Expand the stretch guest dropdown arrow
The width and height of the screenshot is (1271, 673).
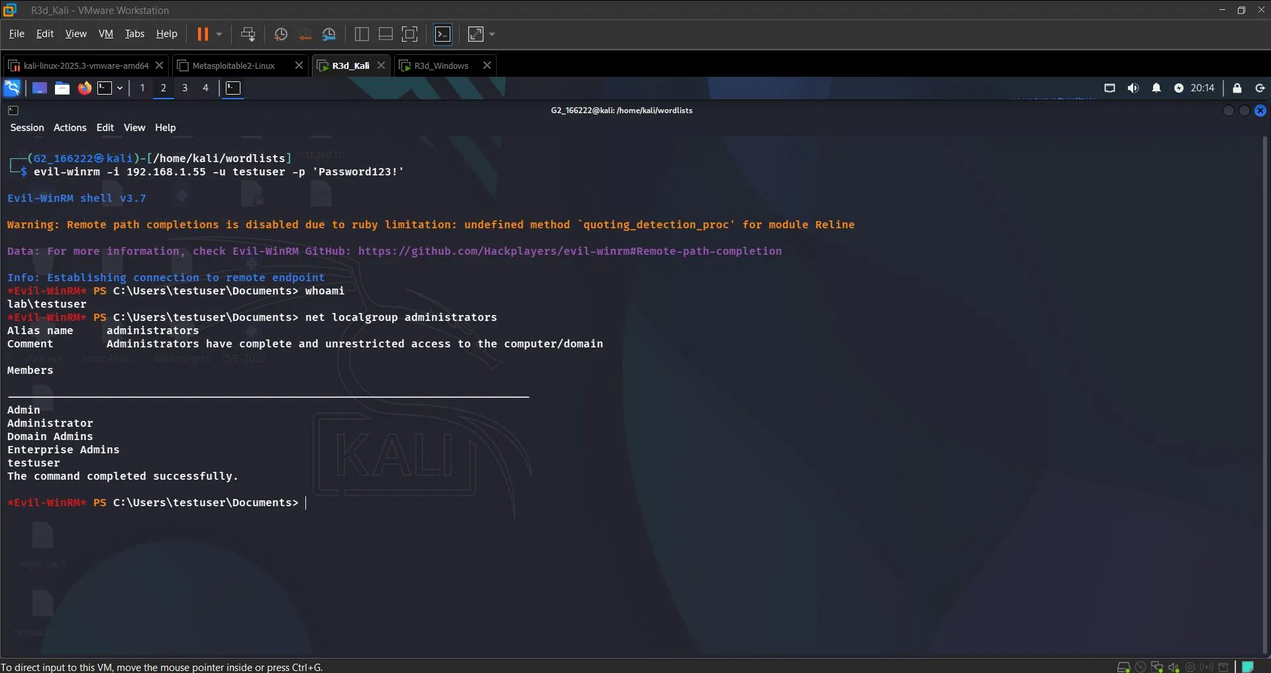point(492,34)
